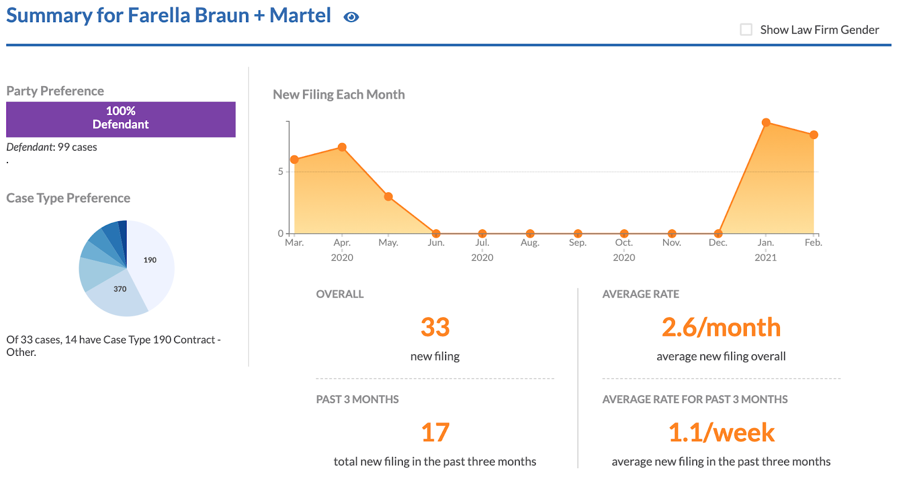Click the '1.1/week' average rate value
This screenshot has width=913, height=487.
click(x=721, y=432)
